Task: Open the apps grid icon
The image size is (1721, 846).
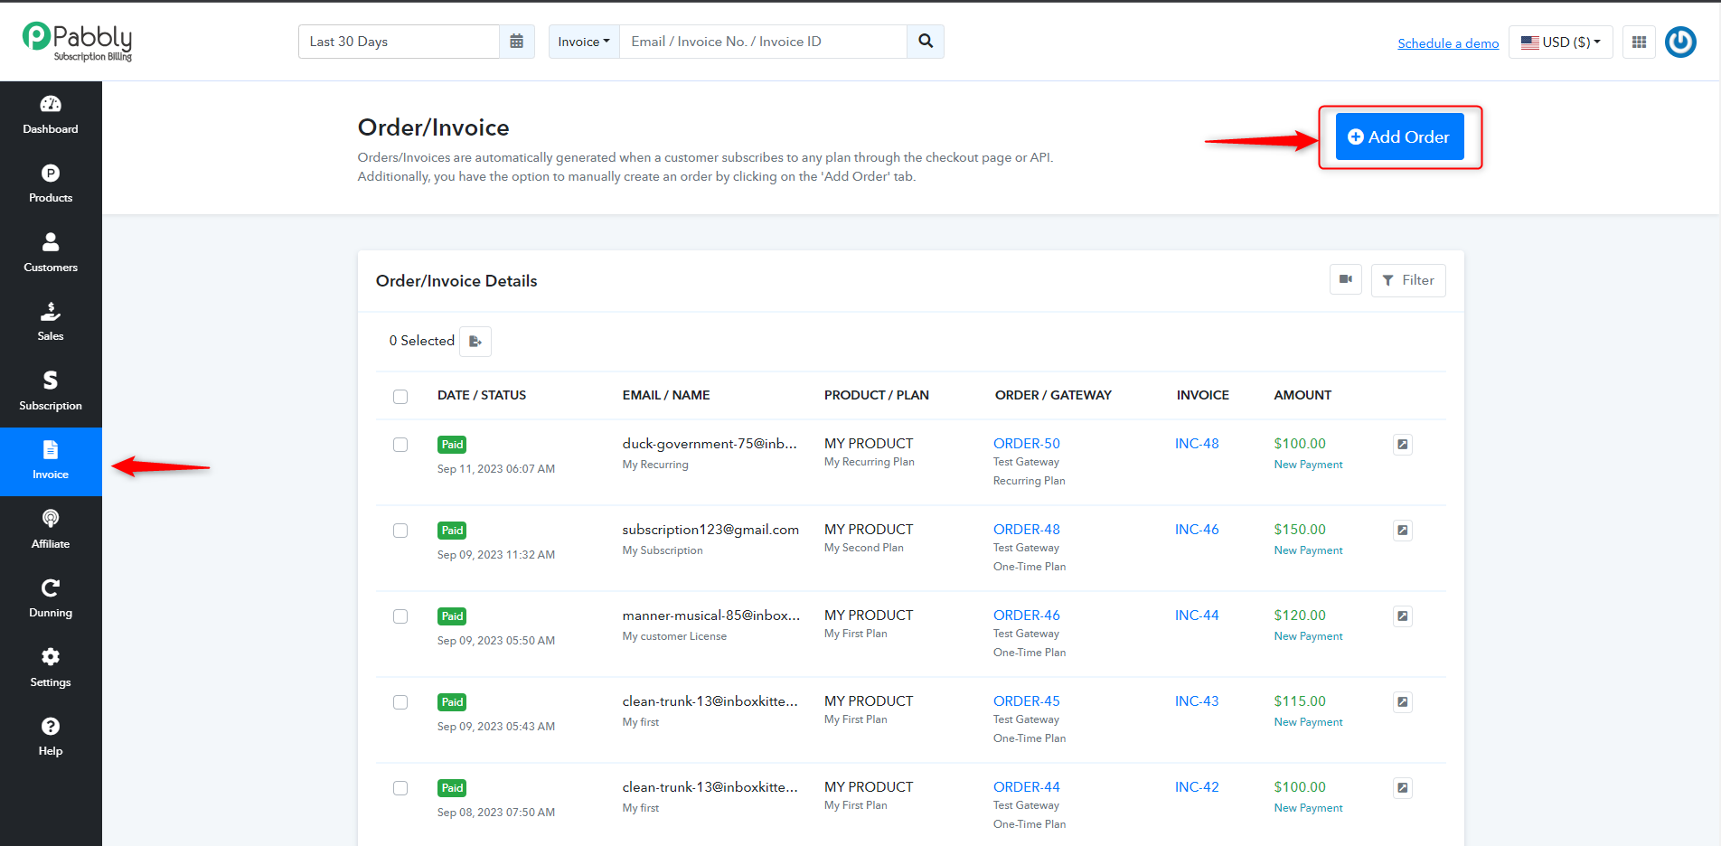Action: click(x=1639, y=42)
